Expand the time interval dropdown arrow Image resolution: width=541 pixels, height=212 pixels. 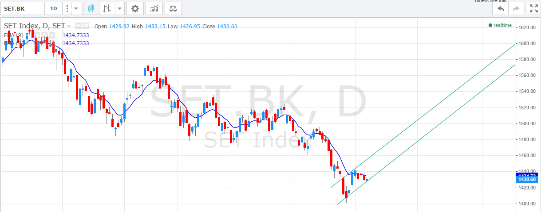[76, 8]
